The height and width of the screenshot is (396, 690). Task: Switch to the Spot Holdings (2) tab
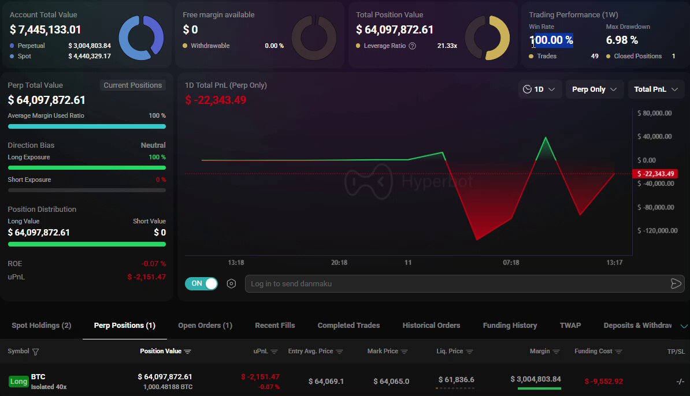[x=42, y=326]
